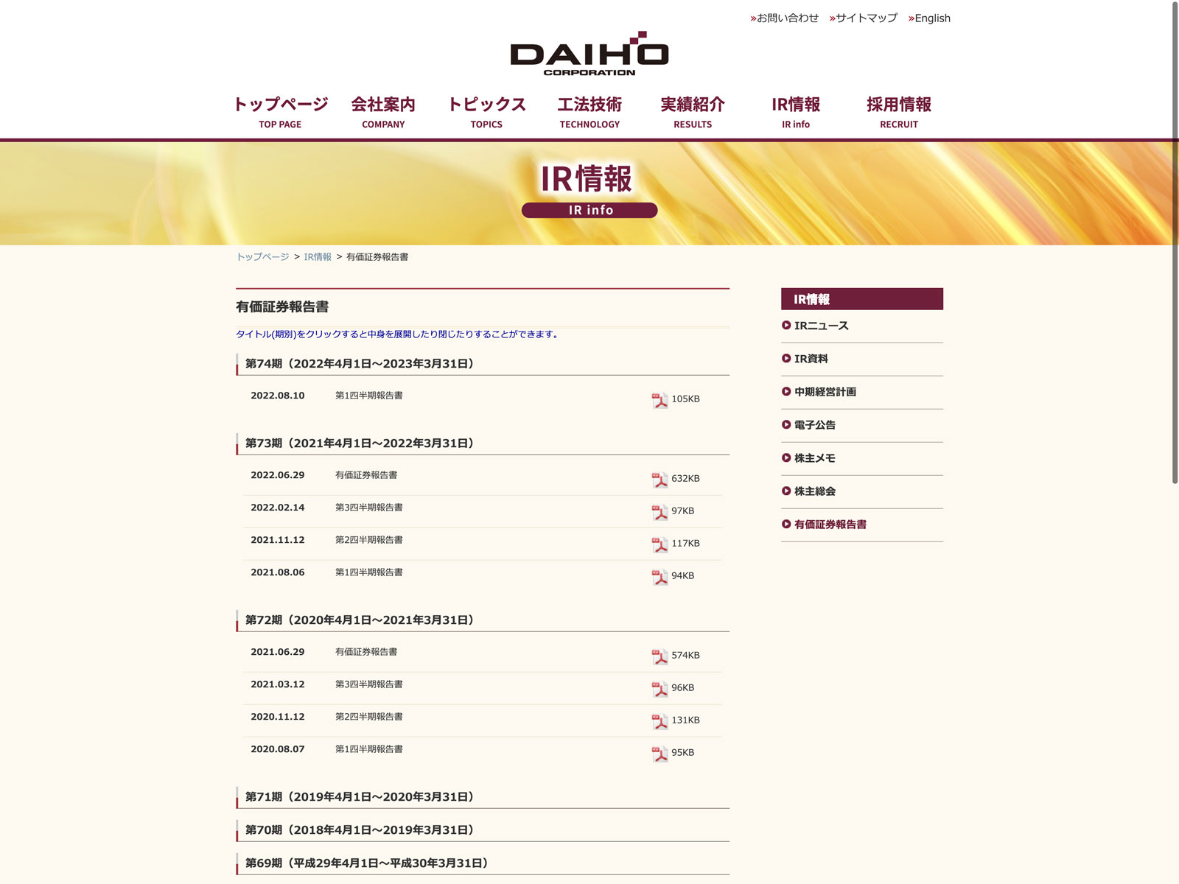
Task: Collapse the 第74期 fiscal period section
Action: pos(360,364)
